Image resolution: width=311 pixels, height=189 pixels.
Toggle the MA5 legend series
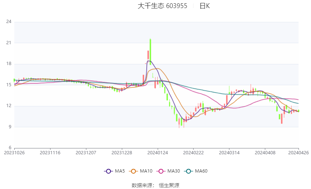point(115,171)
